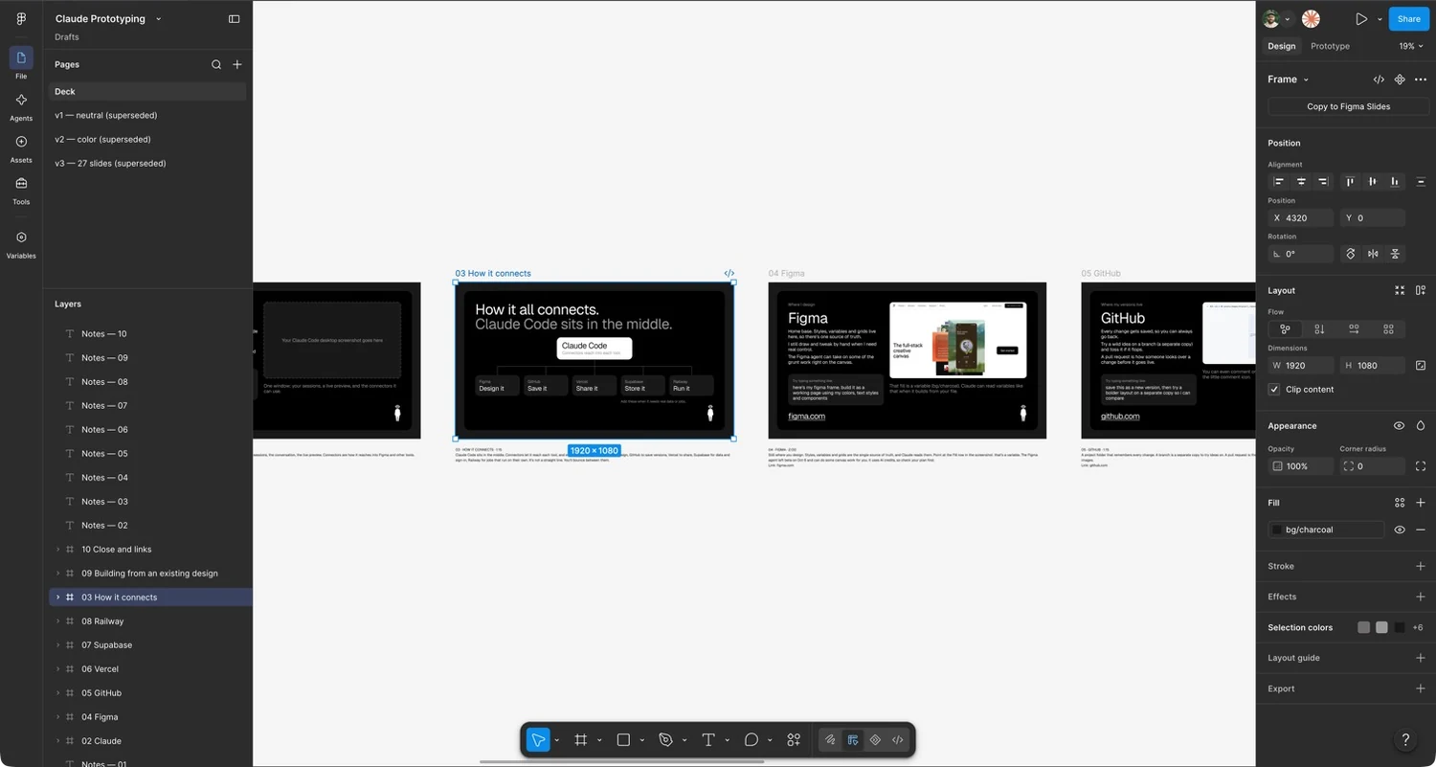
Task: Add an export setting with plus button
Action: click(1421, 688)
